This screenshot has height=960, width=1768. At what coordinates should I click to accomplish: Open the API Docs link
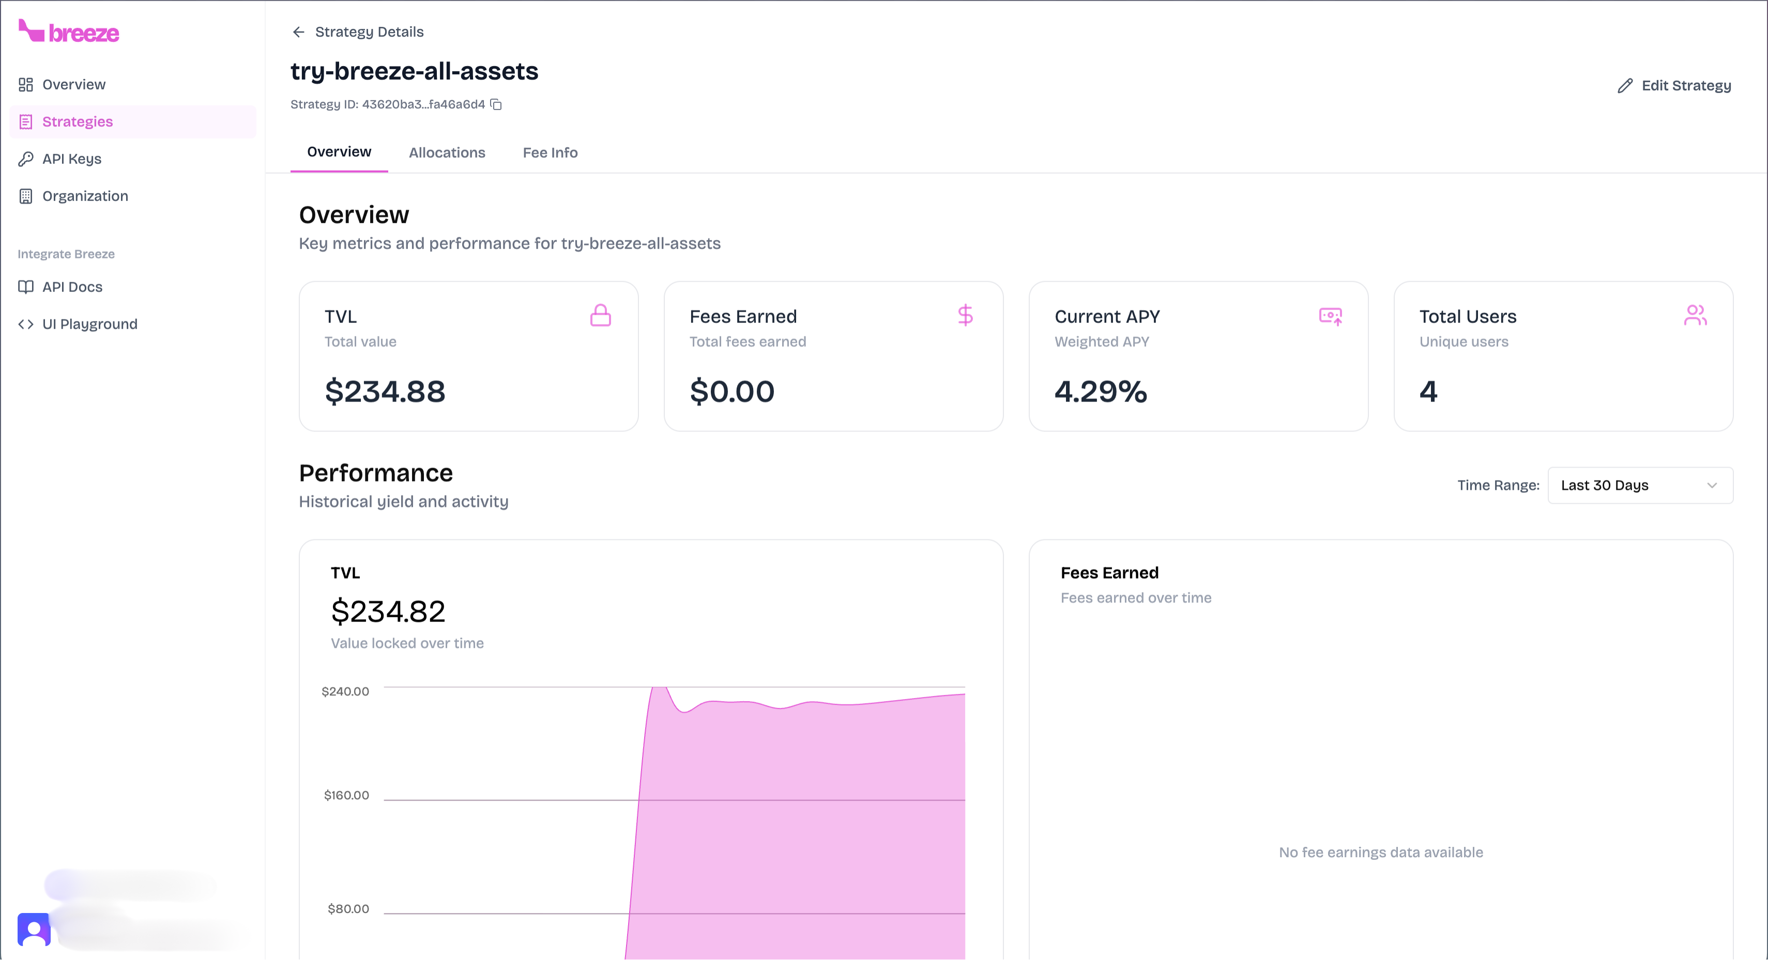tap(72, 287)
